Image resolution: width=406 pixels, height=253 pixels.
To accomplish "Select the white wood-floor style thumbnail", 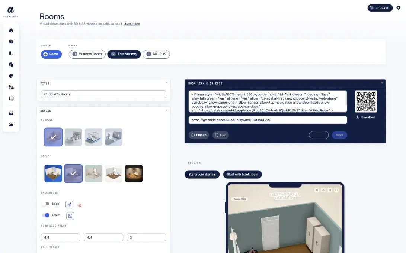I will 114,173.
